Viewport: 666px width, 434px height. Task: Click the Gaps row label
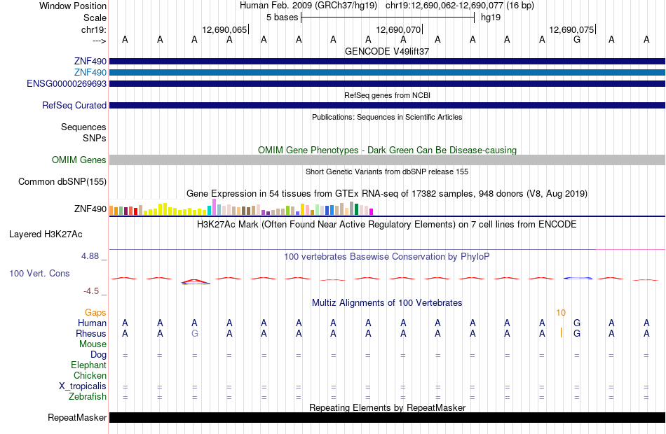point(95,313)
